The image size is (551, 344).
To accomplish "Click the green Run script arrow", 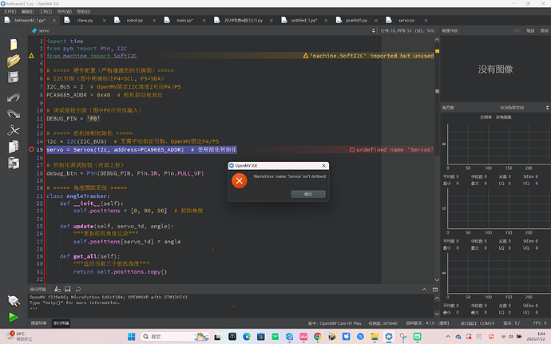I will tap(14, 318).
